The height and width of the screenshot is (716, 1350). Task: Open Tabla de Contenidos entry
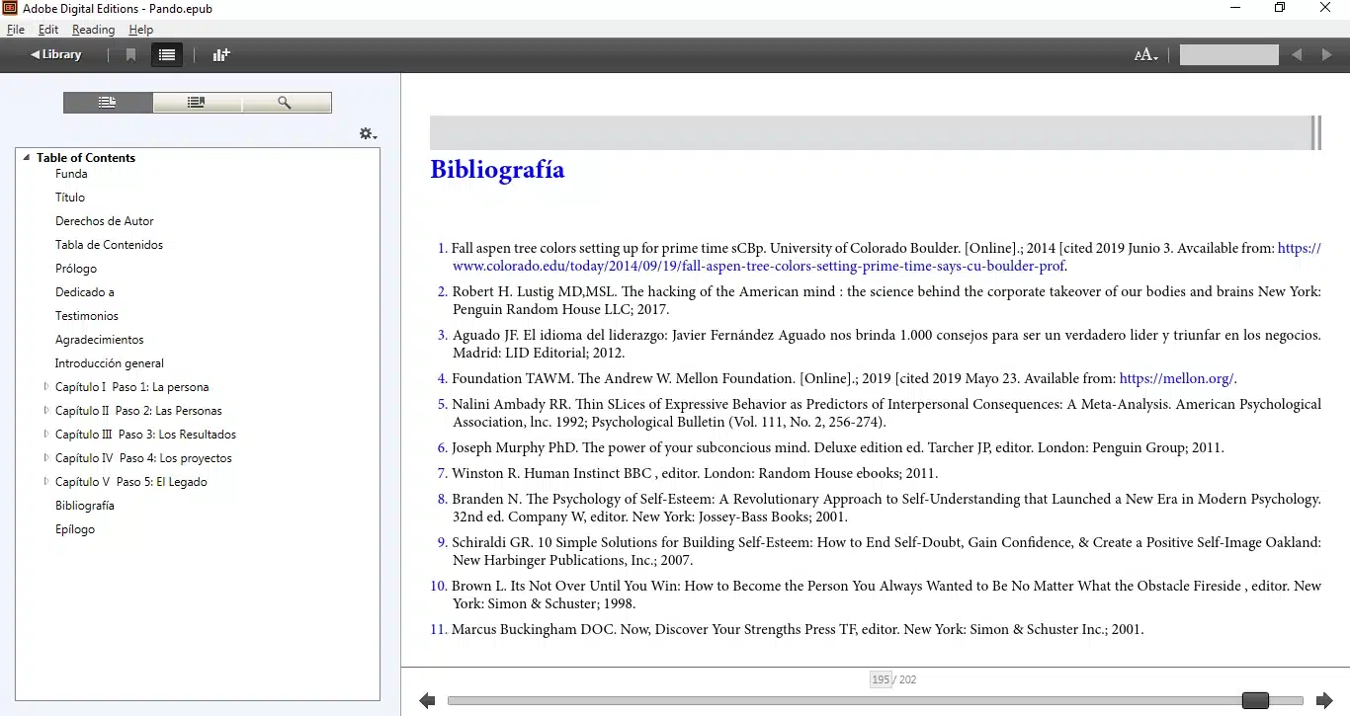pos(109,245)
